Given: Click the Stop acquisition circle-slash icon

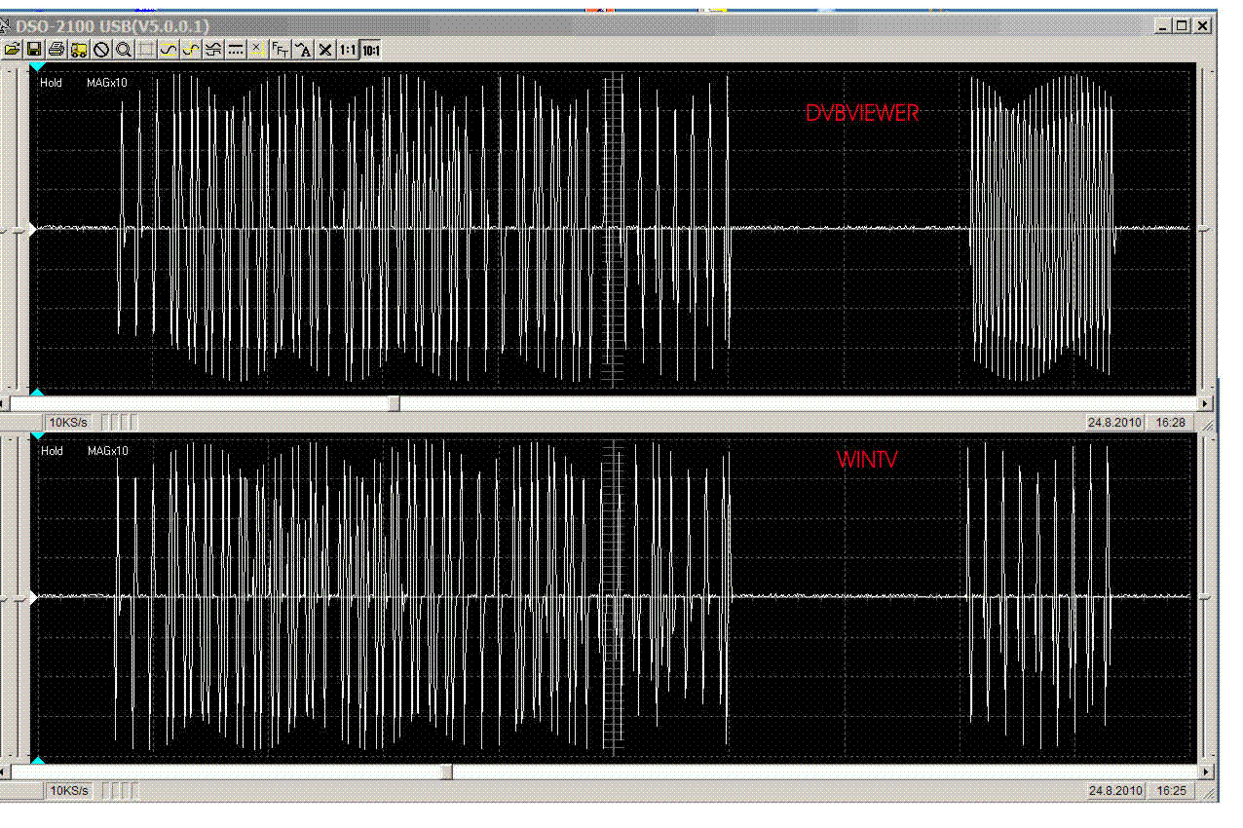Looking at the screenshot, I should point(101,50).
